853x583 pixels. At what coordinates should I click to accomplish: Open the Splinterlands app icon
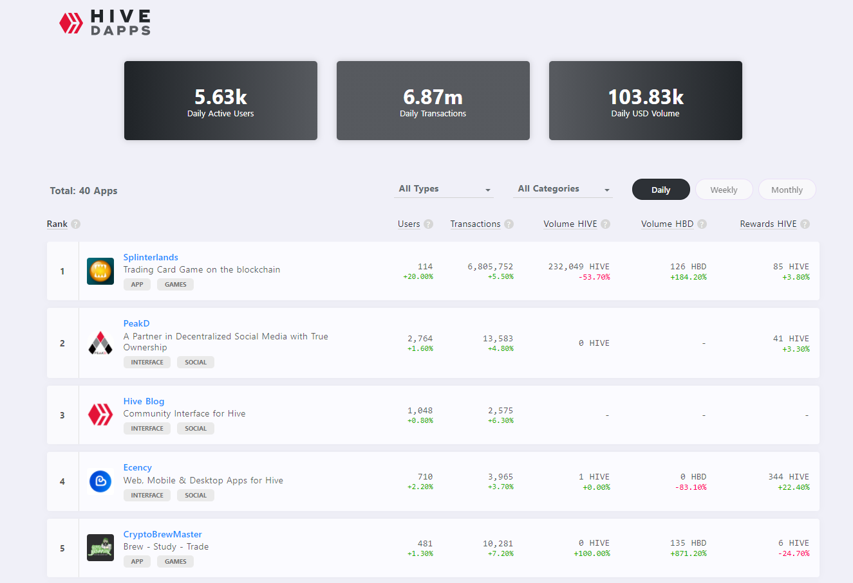(100, 271)
